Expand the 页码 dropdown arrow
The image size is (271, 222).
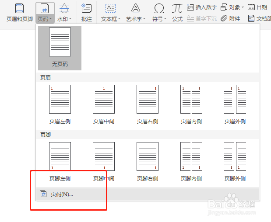tap(50, 19)
